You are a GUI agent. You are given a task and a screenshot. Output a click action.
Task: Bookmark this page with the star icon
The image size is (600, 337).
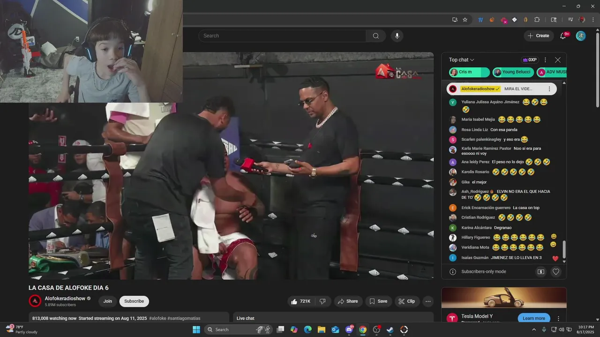(x=465, y=20)
